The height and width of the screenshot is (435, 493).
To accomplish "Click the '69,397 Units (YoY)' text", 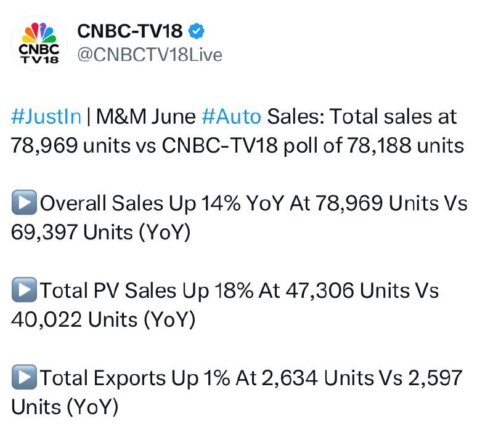I will [x=101, y=233].
